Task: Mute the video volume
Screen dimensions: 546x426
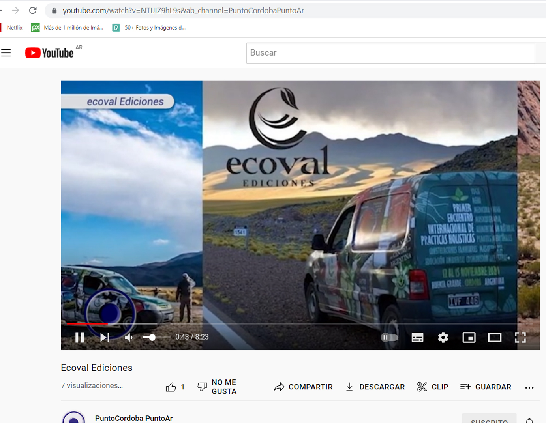Action: click(128, 337)
